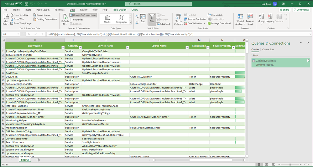Switch to Page Layout view

266,164
